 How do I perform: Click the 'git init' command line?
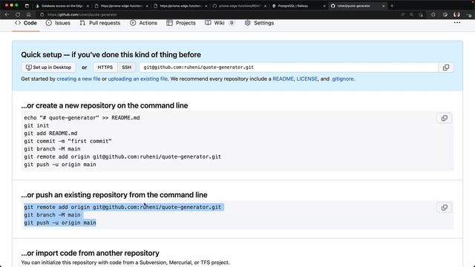[x=36, y=125]
